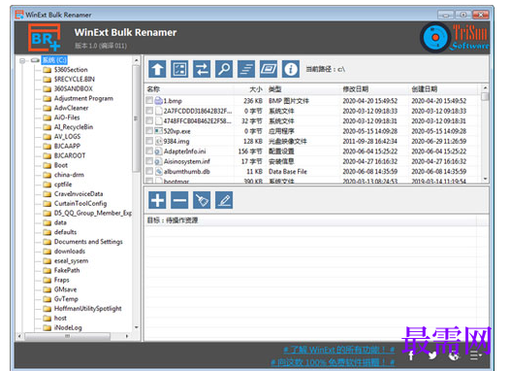Go up one folder with the up-arrow button

coord(157,69)
